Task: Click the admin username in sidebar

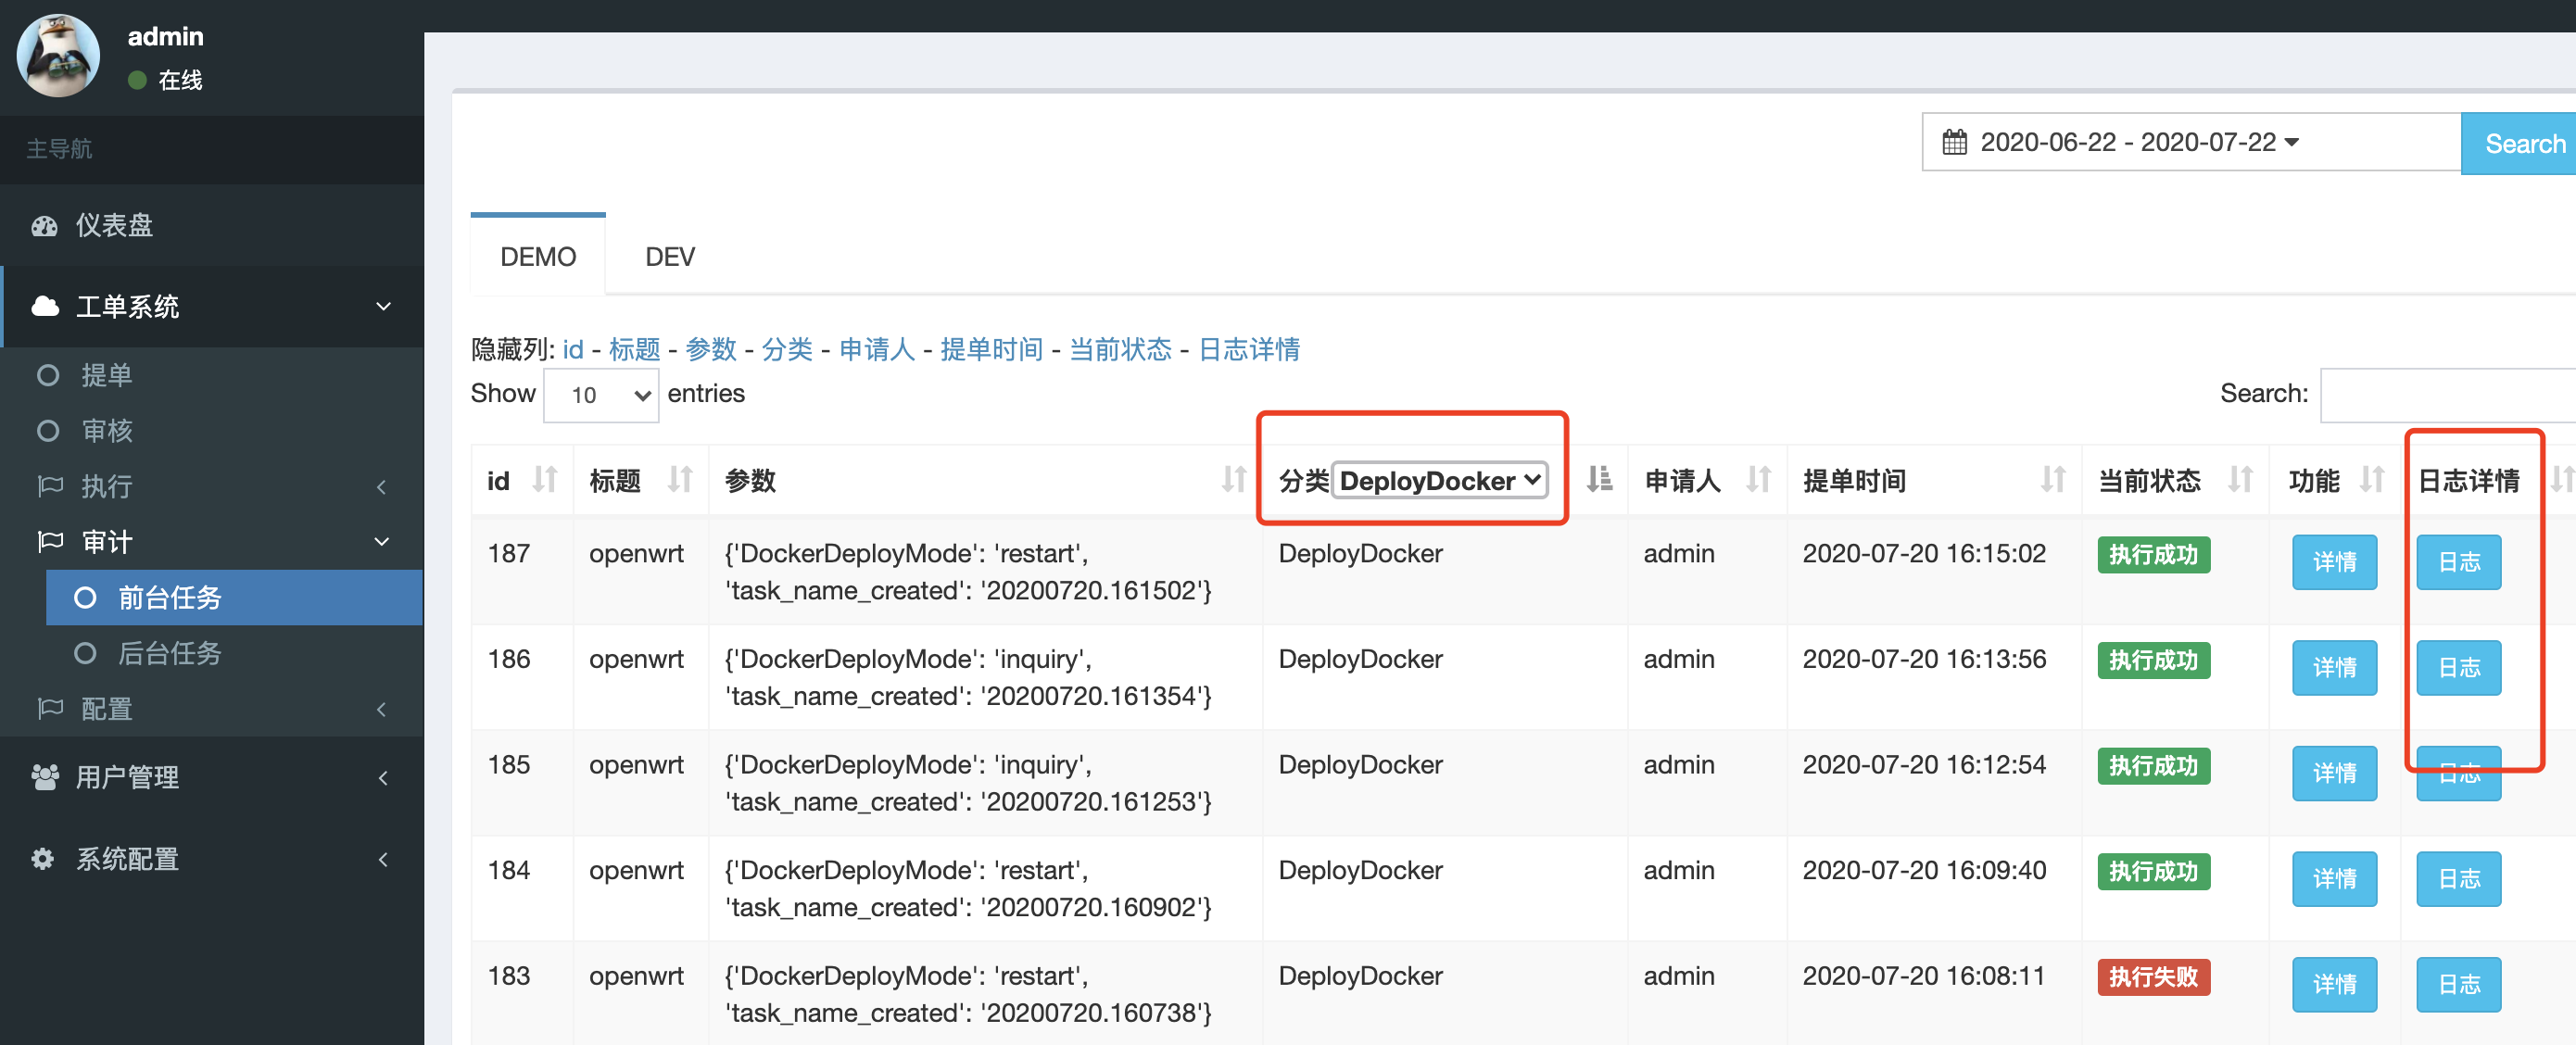Action: click(x=166, y=36)
